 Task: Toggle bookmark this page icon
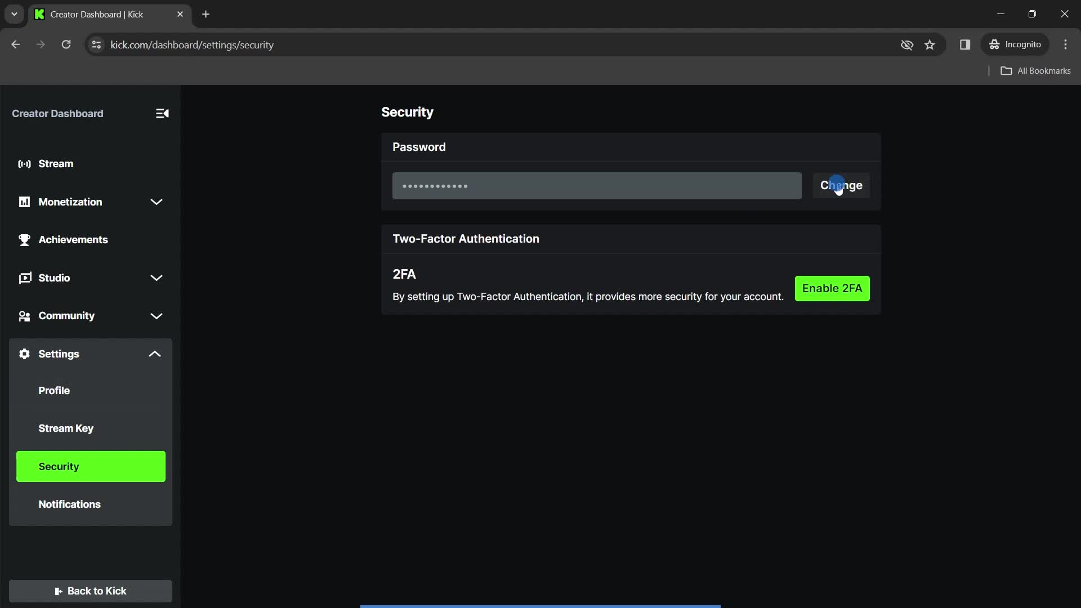coord(930,44)
